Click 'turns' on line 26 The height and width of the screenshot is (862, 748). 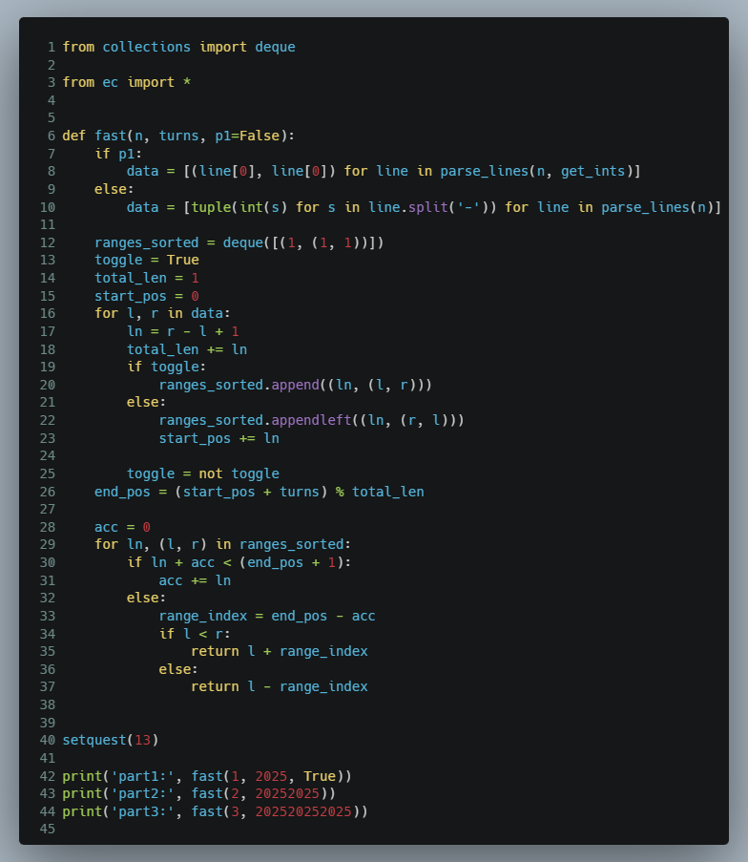click(x=299, y=492)
